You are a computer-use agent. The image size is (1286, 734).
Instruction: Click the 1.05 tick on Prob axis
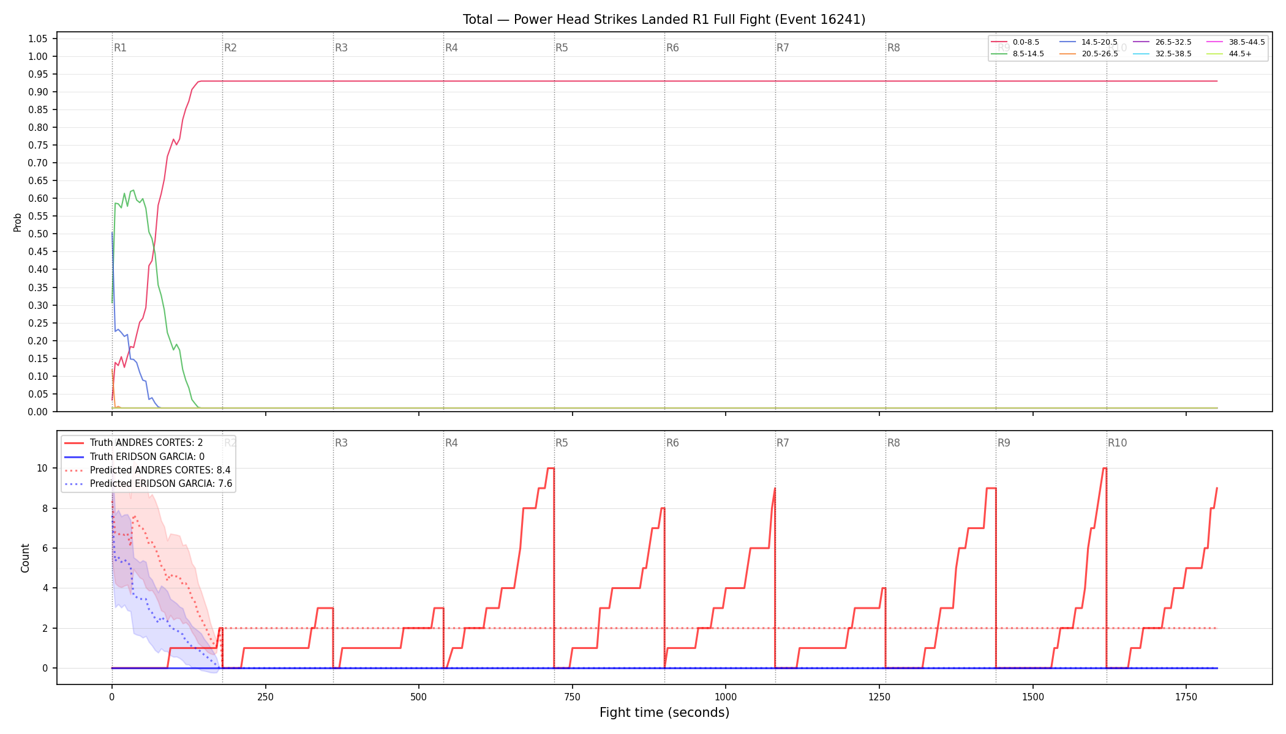click(x=37, y=39)
